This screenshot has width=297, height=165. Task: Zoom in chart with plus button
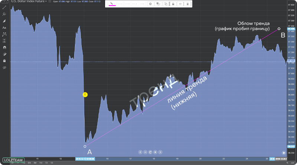click(155, 152)
